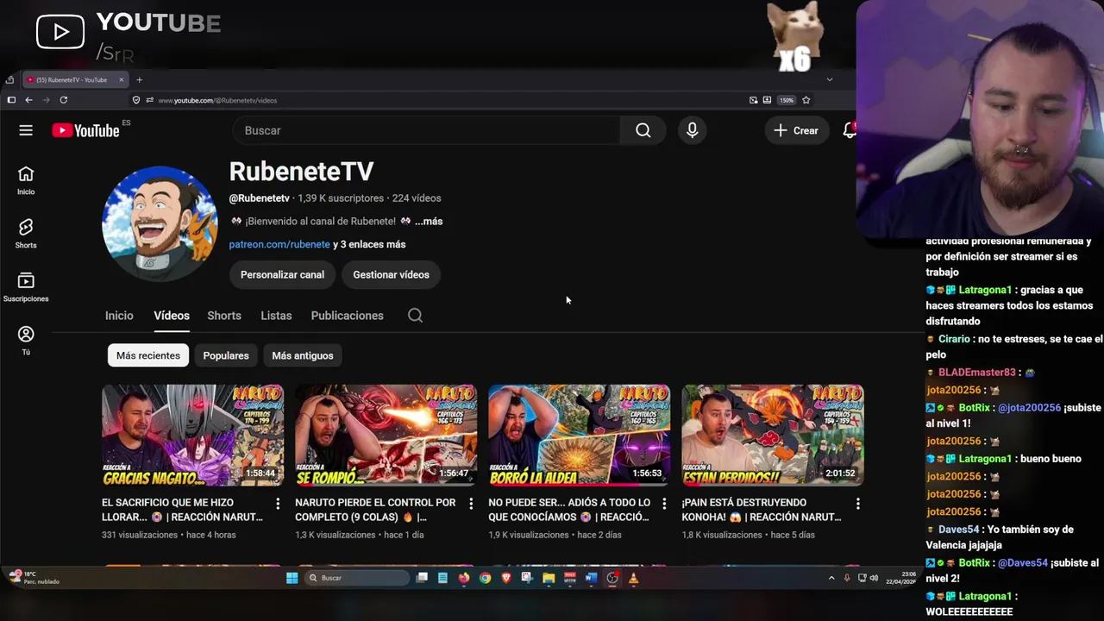Open 'SE ROMPIÓ' thumbnail 1:56:47

pos(386,436)
